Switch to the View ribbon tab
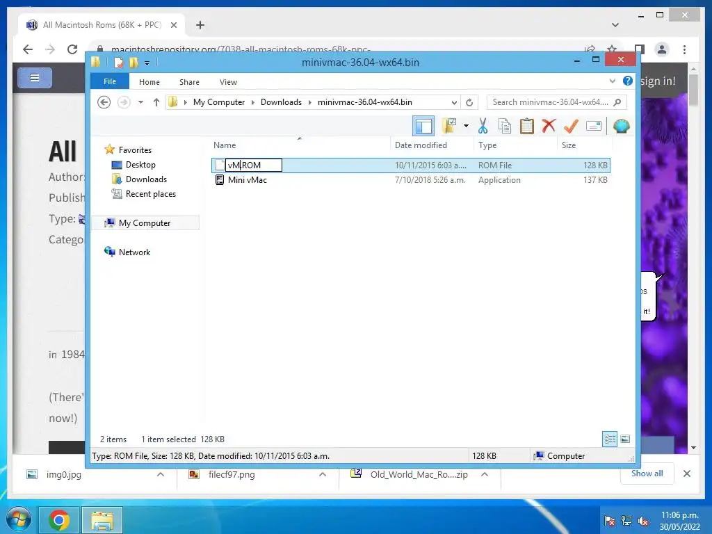 228,82
